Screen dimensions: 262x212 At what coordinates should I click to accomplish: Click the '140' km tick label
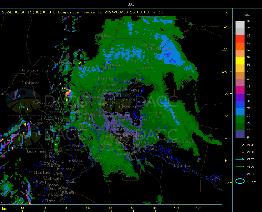click(x=225, y=27)
